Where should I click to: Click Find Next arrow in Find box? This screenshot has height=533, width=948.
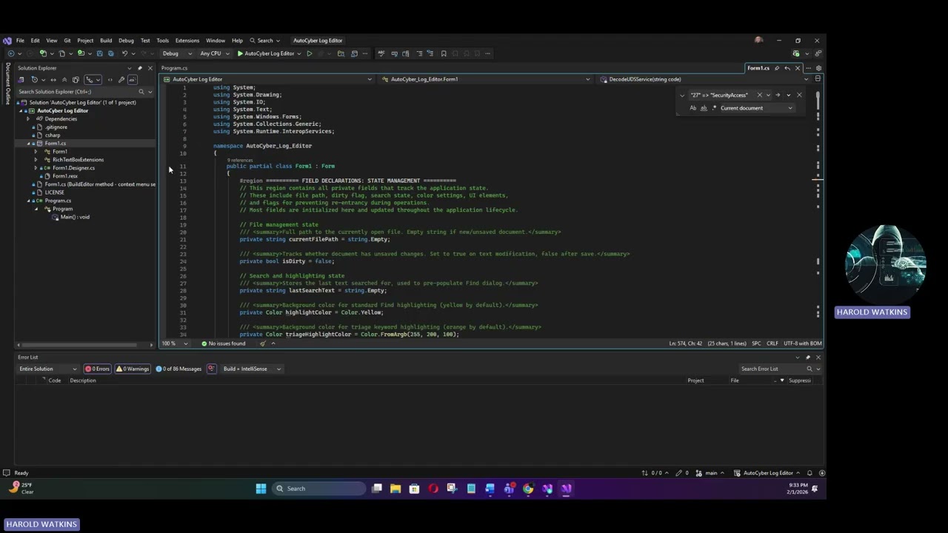tap(778, 95)
